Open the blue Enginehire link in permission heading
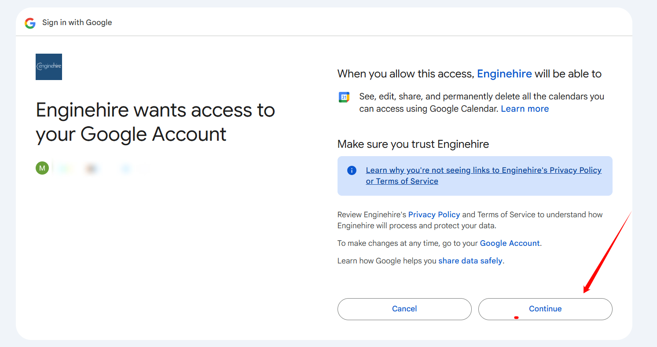 coord(504,74)
